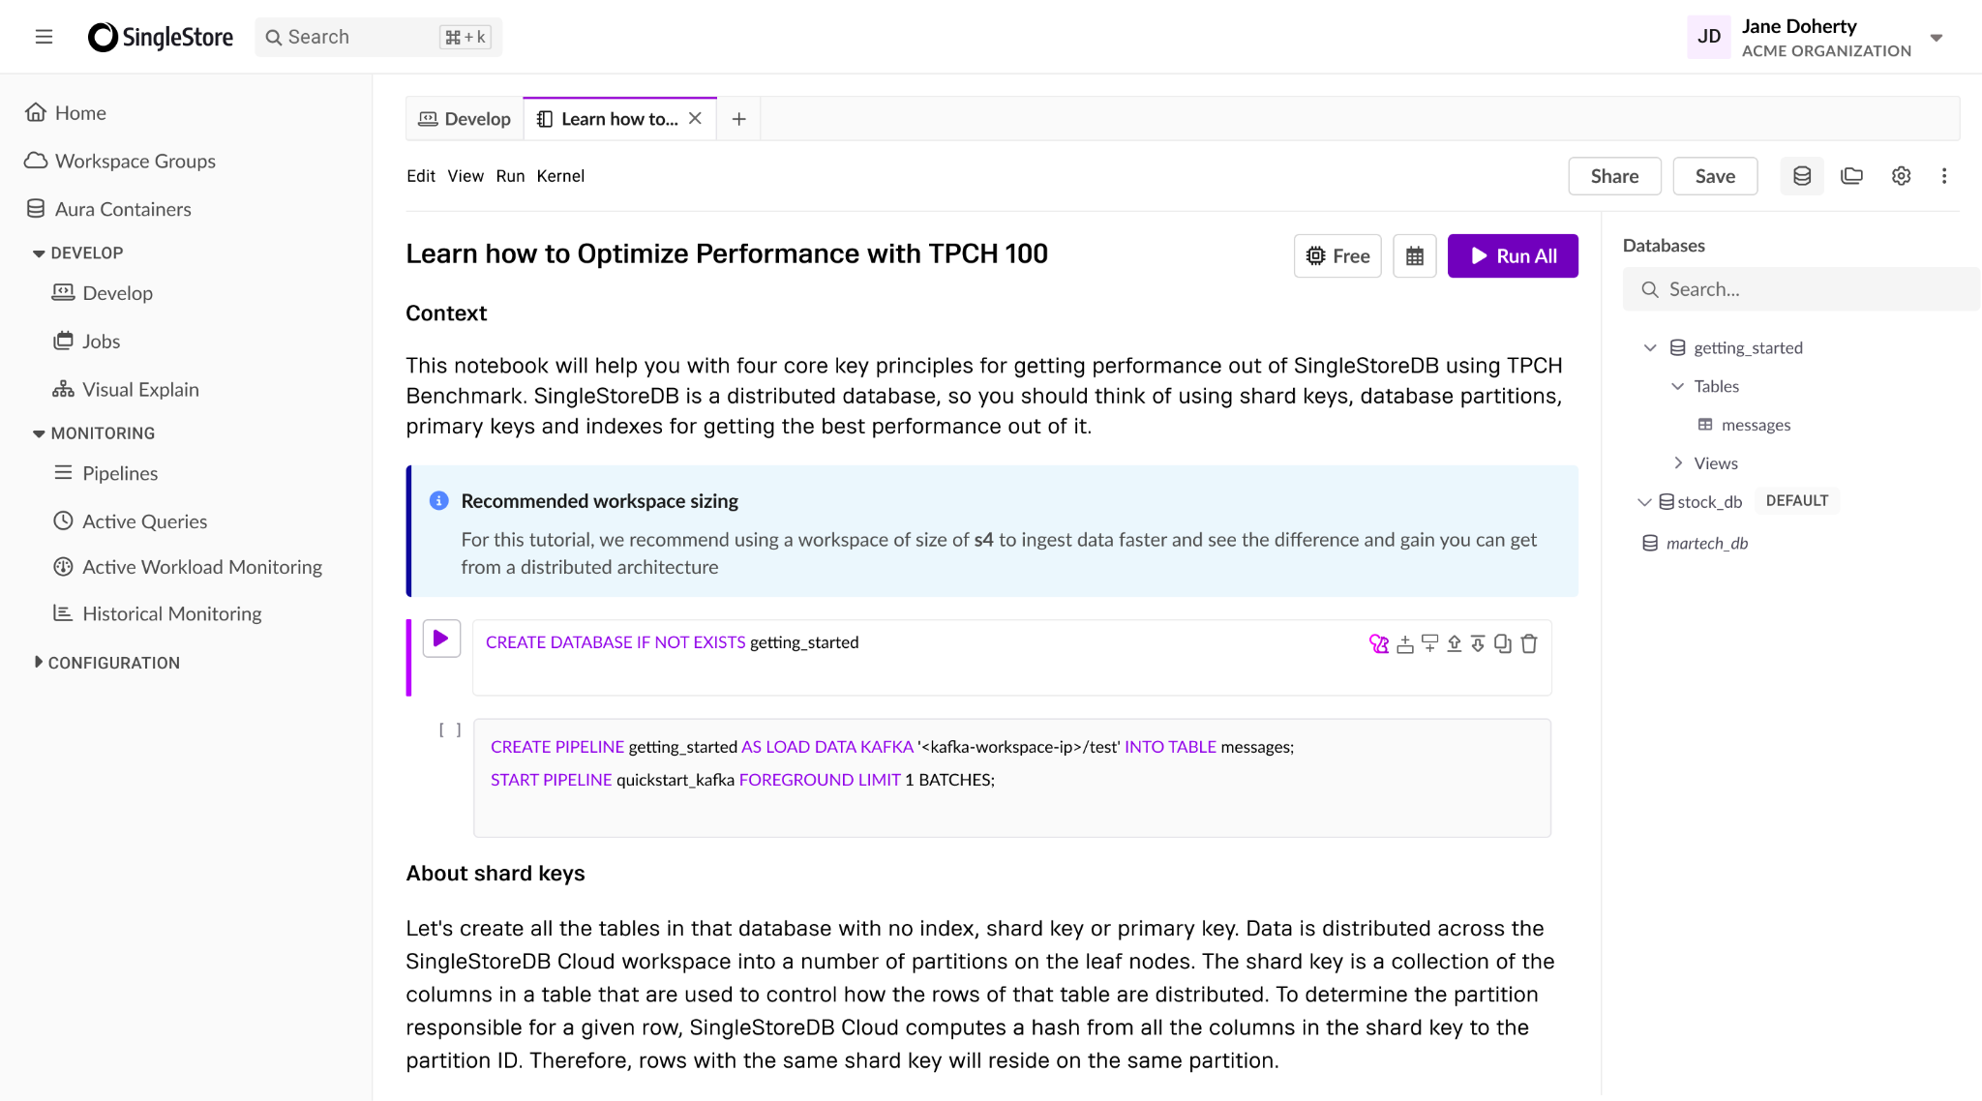1982x1101 pixels.
Task: Open the Jane Doherty account dropdown
Action: (x=1937, y=38)
